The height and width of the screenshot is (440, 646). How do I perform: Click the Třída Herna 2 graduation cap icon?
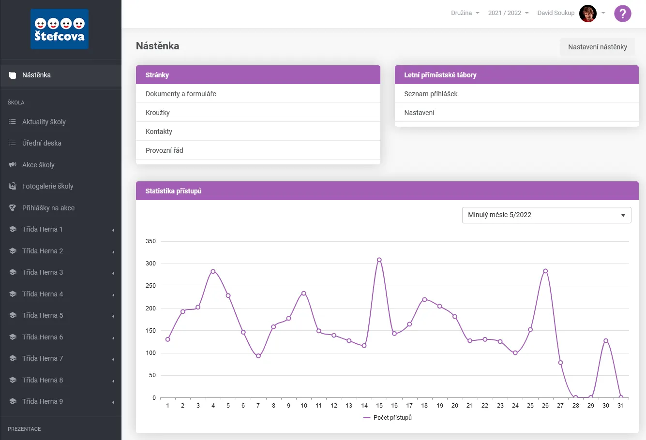click(x=13, y=251)
